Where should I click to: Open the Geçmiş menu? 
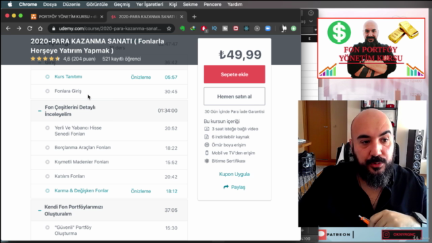pyautogui.click(x=122, y=5)
